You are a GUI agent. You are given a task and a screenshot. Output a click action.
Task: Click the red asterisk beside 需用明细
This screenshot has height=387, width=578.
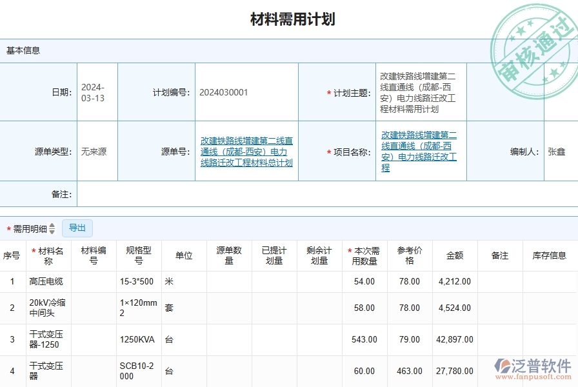tap(7, 228)
